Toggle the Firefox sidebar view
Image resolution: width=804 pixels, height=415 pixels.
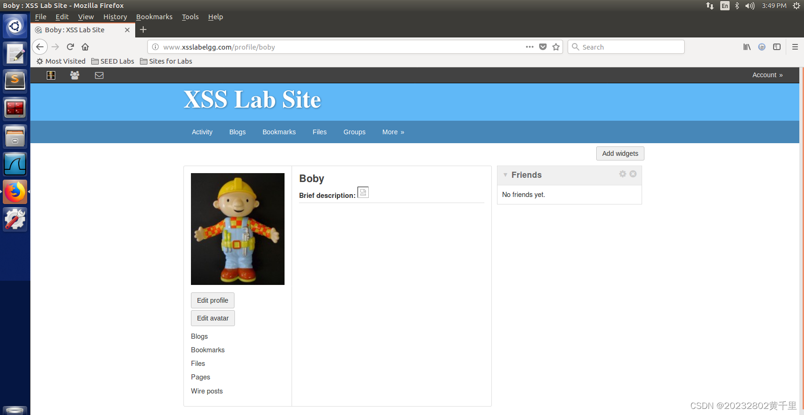point(777,47)
